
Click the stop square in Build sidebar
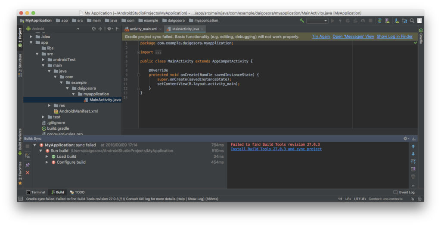click(x=27, y=146)
